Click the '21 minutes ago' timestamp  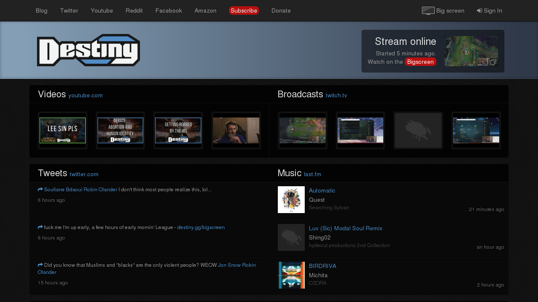click(x=487, y=209)
